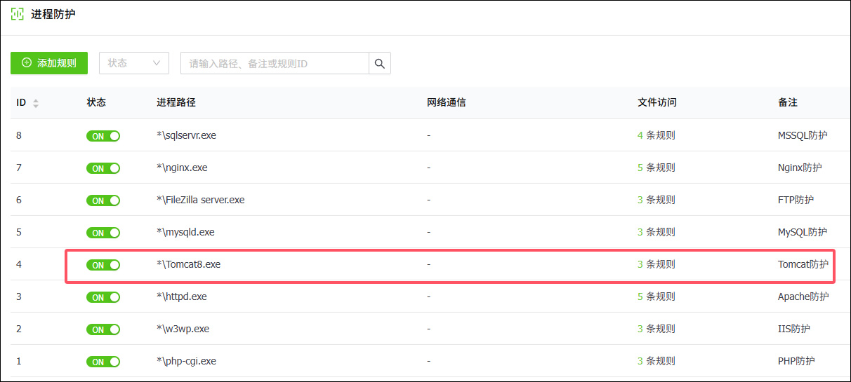Image resolution: width=851 pixels, height=382 pixels.
Task: Click the ID column sort arrows
Action: pos(36,103)
